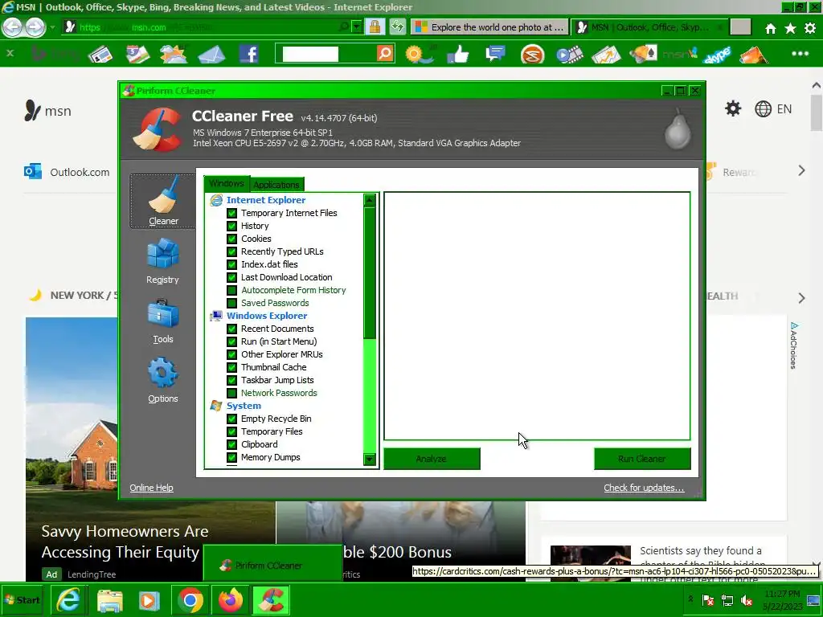Click right chevron beside HEALTH on MSN
Image resolution: width=823 pixels, height=617 pixels.
[801, 298]
